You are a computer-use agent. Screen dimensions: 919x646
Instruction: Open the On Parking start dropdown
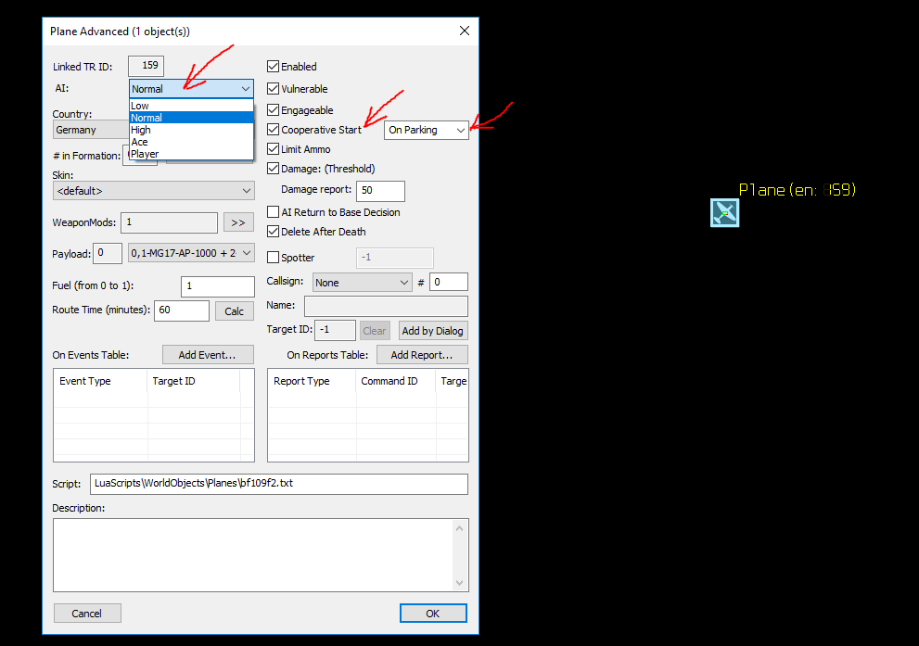click(x=426, y=130)
